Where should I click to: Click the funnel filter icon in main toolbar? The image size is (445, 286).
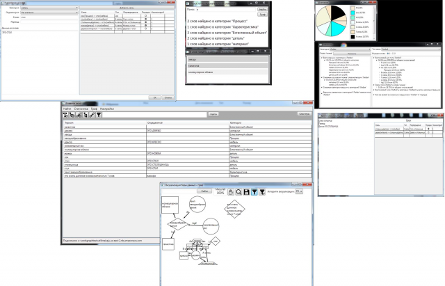(x=99, y=115)
